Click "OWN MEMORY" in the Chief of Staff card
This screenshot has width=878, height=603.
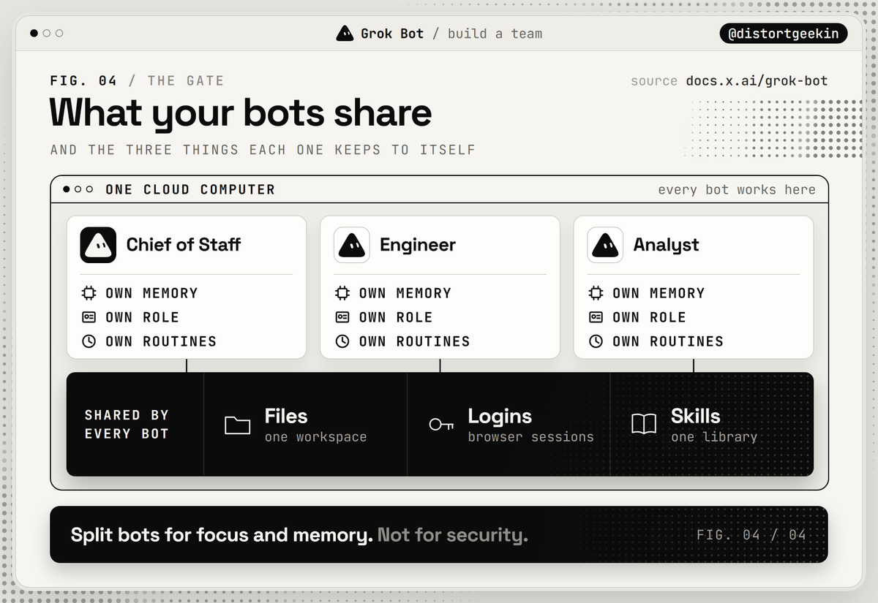151,293
